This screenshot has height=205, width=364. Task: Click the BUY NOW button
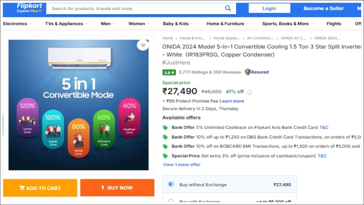coord(117,188)
